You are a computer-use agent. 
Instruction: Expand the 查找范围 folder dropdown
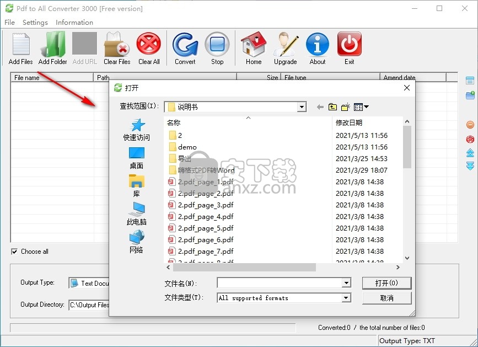click(302, 107)
